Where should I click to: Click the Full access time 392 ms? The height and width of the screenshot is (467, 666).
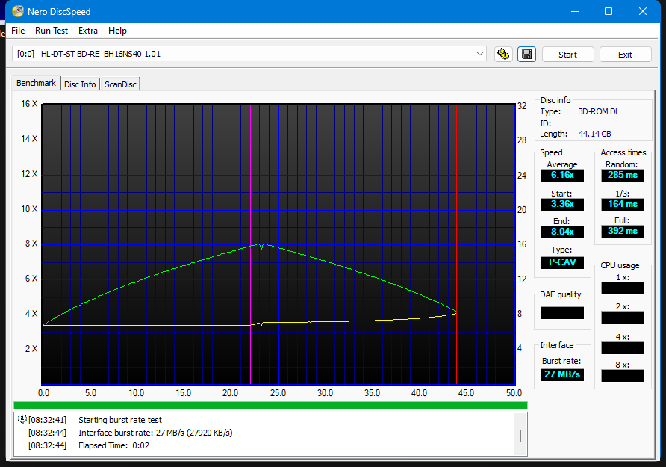623,231
